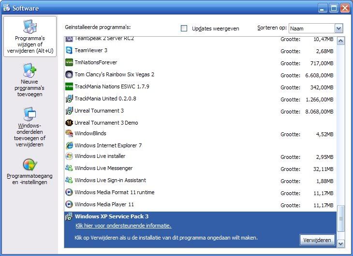Enable the Updates weergeven checkbox
The width and height of the screenshot is (353, 256).
tap(184, 28)
